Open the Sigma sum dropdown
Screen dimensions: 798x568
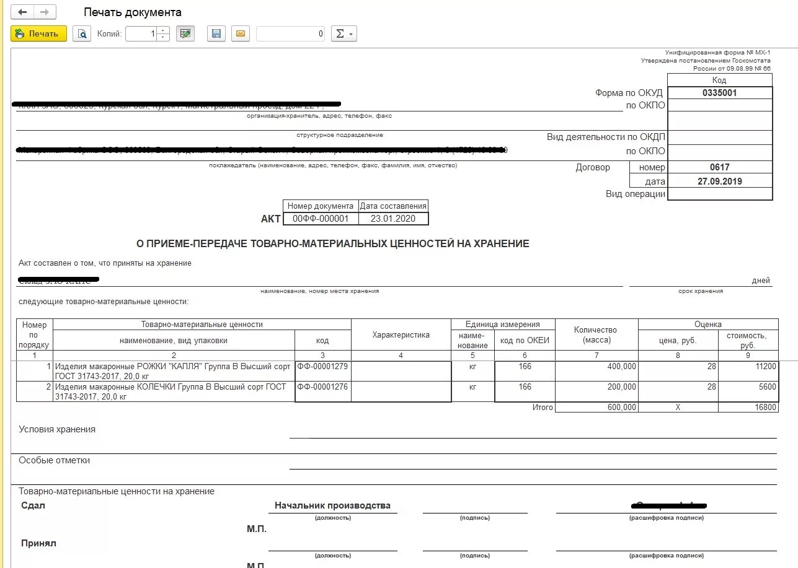click(x=344, y=33)
